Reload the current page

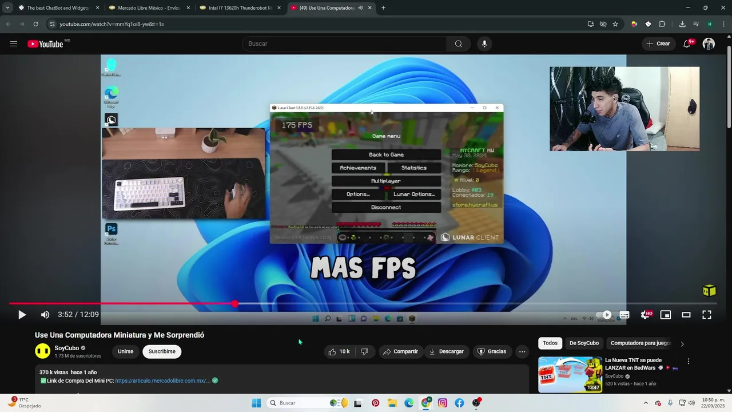[x=35, y=24]
